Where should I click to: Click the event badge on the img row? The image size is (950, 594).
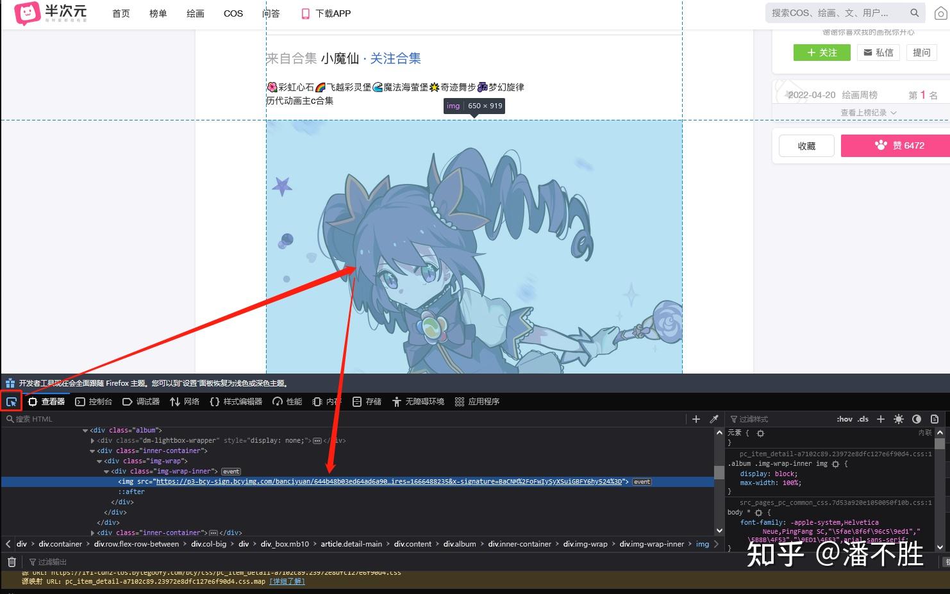(642, 482)
